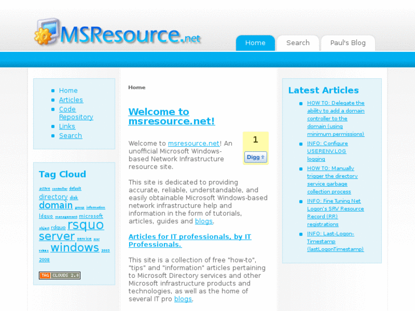This screenshot has width=415, height=311.
Task: Click the MSResource.net site logo
Action: click(117, 32)
